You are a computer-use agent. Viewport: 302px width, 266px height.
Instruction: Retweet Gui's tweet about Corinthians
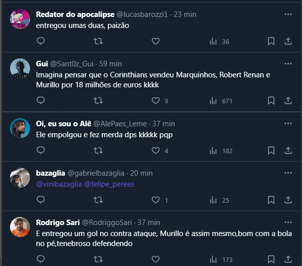tap(98, 101)
